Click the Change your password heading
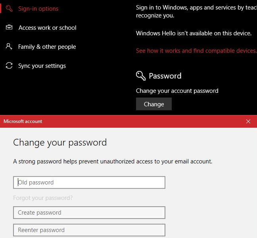Image resolution: width=257 pixels, height=238 pixels. pyautogui.click(x=60, y=142)
